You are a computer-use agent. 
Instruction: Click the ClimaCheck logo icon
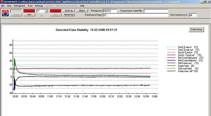[x=6, y=13]
